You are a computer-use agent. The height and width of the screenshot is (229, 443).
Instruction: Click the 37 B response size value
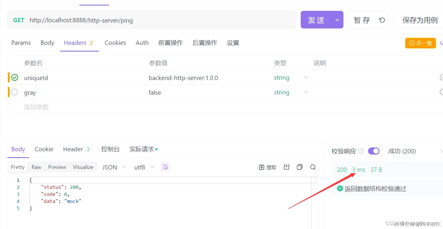click(376, 169)
